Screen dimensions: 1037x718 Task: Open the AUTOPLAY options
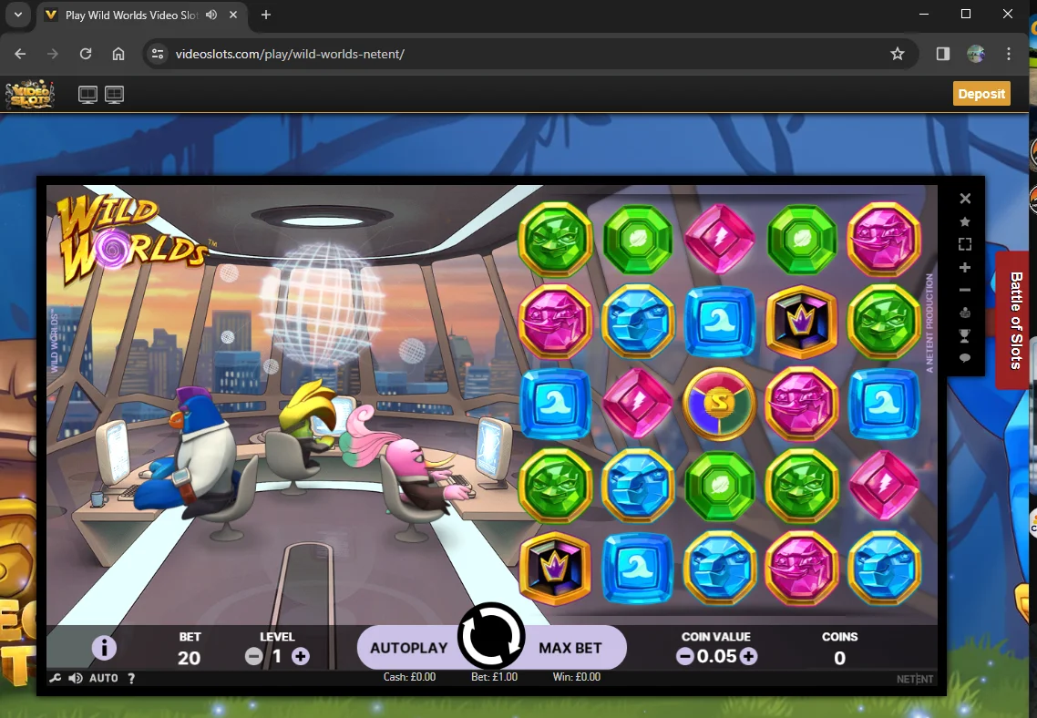click(409, 648)
